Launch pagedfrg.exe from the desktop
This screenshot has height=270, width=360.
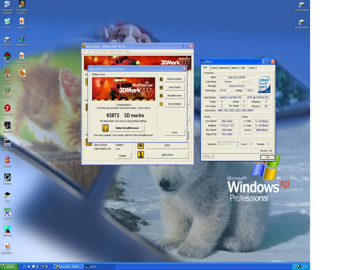coord(22,41)
